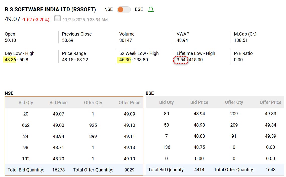Click the timestamp 11/24/2025, 9:33:34 AM
Screen dimensions: 286x177
(x=85, y=20)
